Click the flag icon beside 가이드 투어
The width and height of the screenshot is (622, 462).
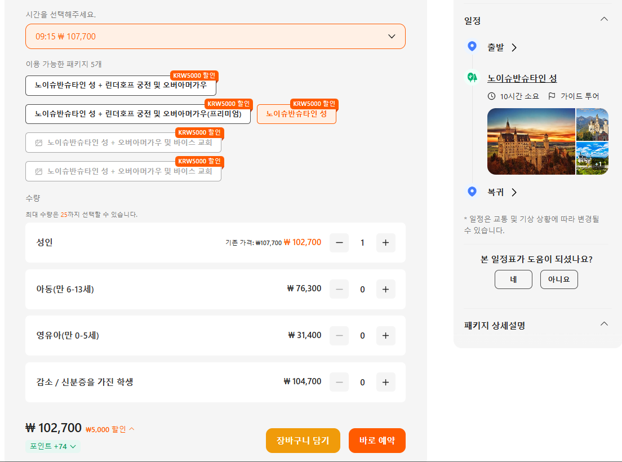pyautogui.click(x=552, y=96)
